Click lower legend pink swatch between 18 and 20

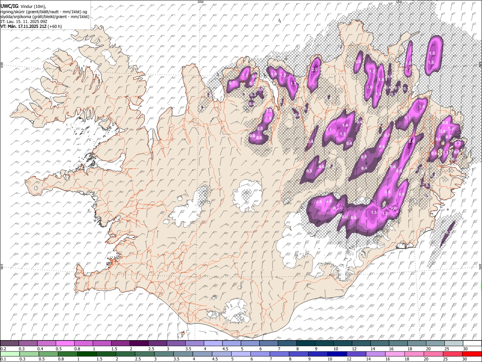pyautogui.click(x=413, y=354)
